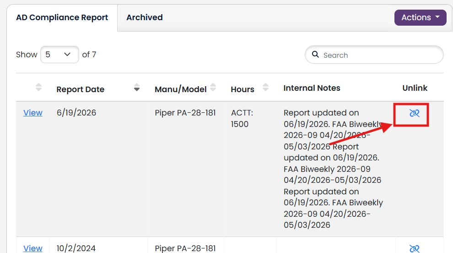
Task: Switch to the Archived tab
Action: pyautogui.click(x=145, y=17)
